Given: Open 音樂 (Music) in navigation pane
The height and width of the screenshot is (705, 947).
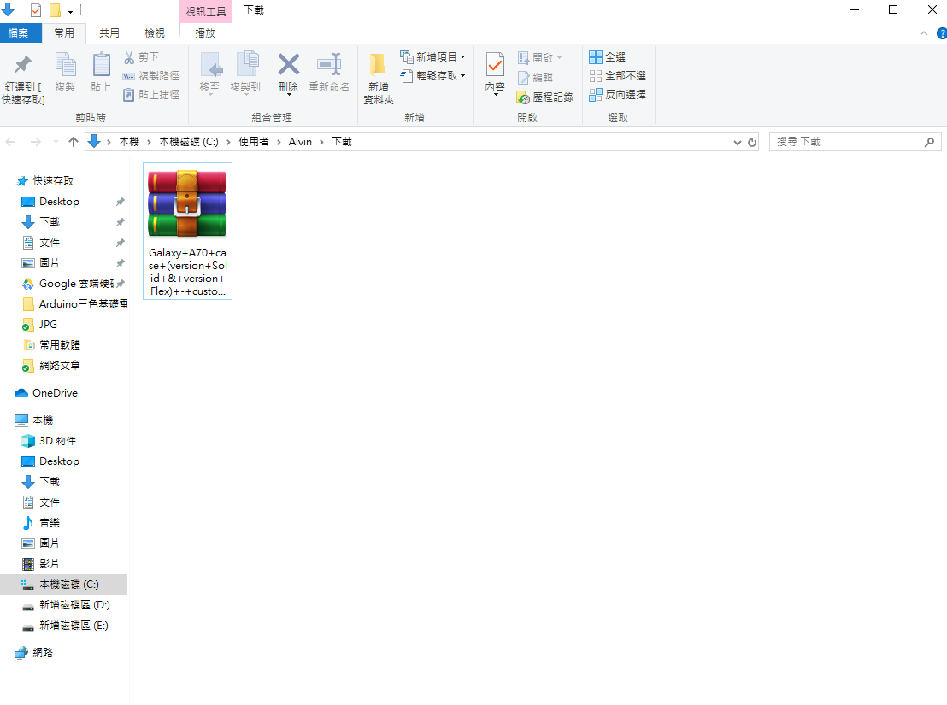Looking at the screenshot, I should click(x=41, y=523).
